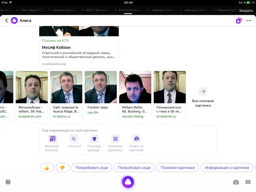This screenshot has width=256, height=192.
Task: Open the usa.life link
Action: coord(93,112)
